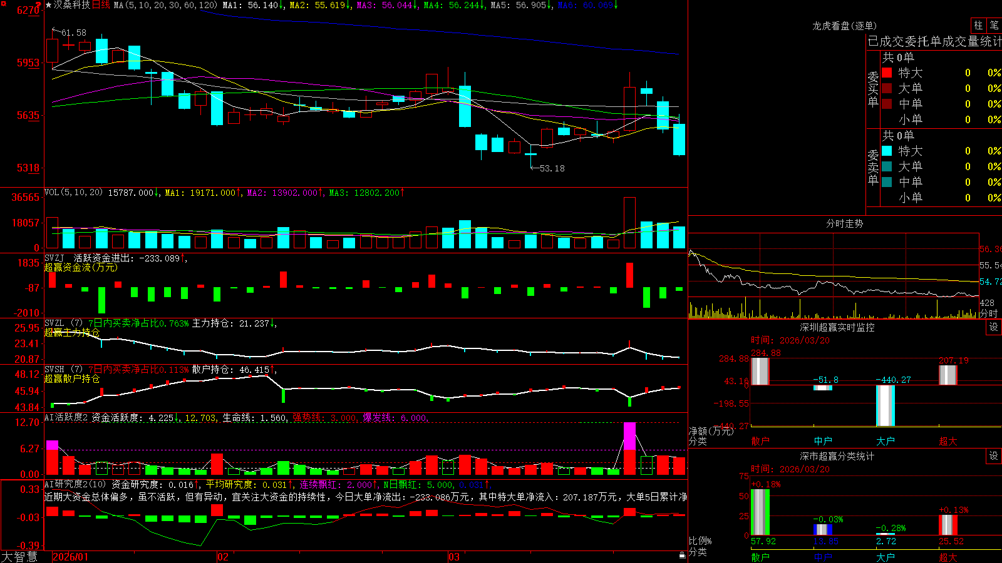This screenshot has width=1002, height=563.
Task: Toggle the 柱 bar display mode
Action: pyautogui.click(x=978, y=25)
